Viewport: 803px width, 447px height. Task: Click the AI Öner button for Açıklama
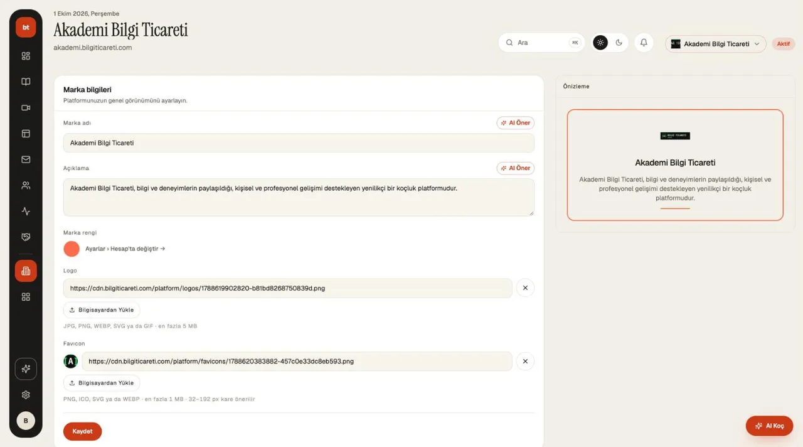(516, 168)
